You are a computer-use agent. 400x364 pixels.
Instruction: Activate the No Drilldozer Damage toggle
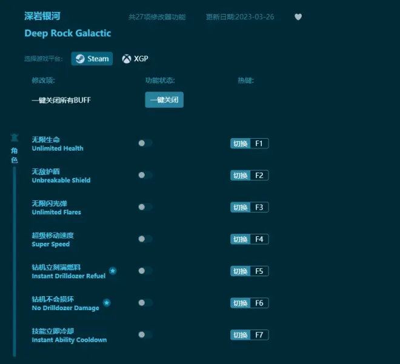point(145,302)
